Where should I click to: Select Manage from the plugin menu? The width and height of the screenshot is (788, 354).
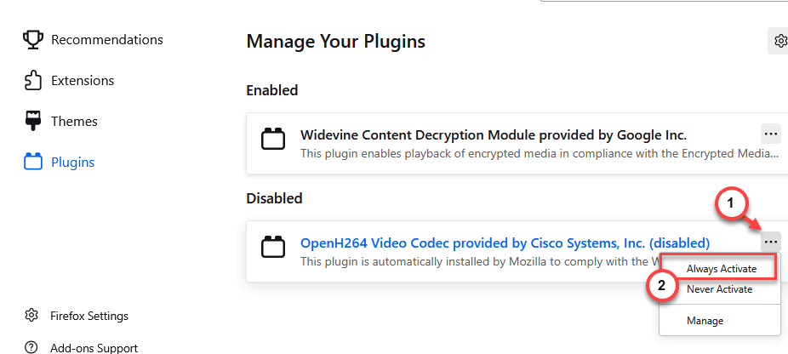pyautogui.click(x=705, y=320)
